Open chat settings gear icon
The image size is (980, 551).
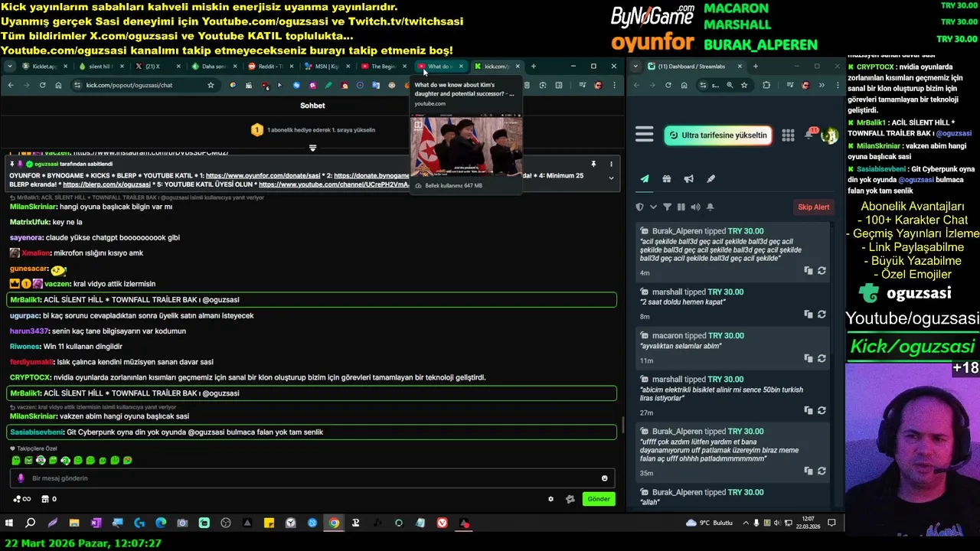550,499
